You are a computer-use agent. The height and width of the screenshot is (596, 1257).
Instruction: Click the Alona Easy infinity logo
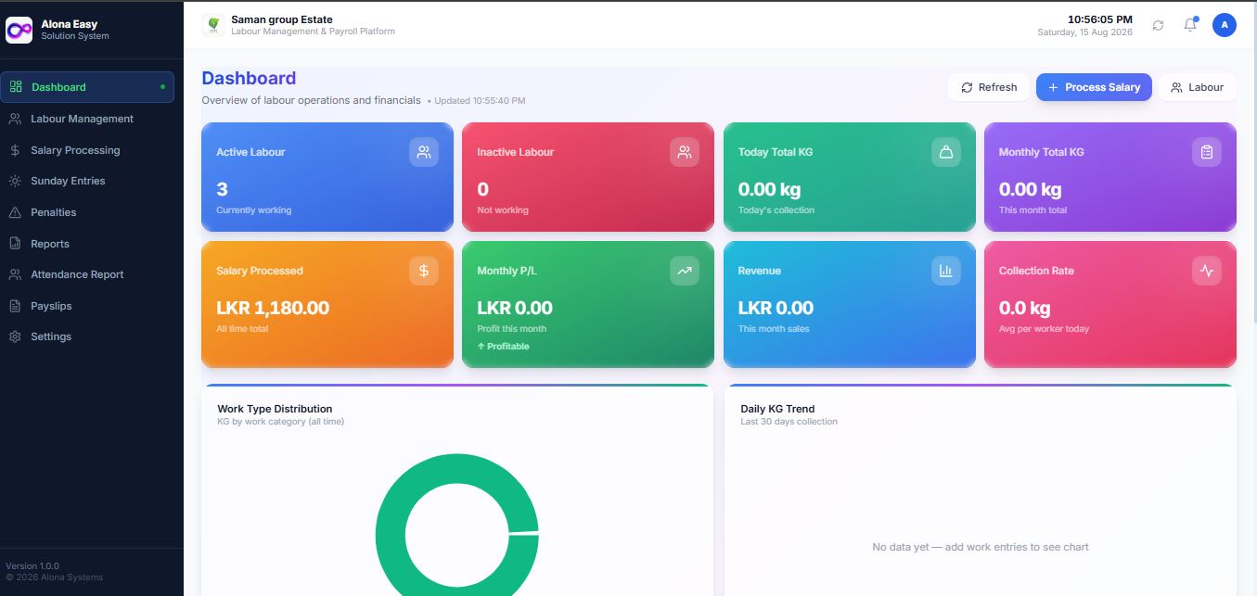click(19, 31)
